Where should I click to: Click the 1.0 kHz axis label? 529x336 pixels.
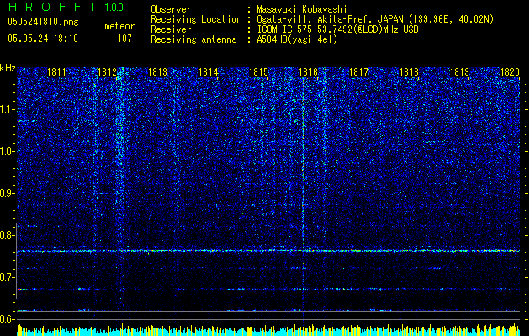7,151
